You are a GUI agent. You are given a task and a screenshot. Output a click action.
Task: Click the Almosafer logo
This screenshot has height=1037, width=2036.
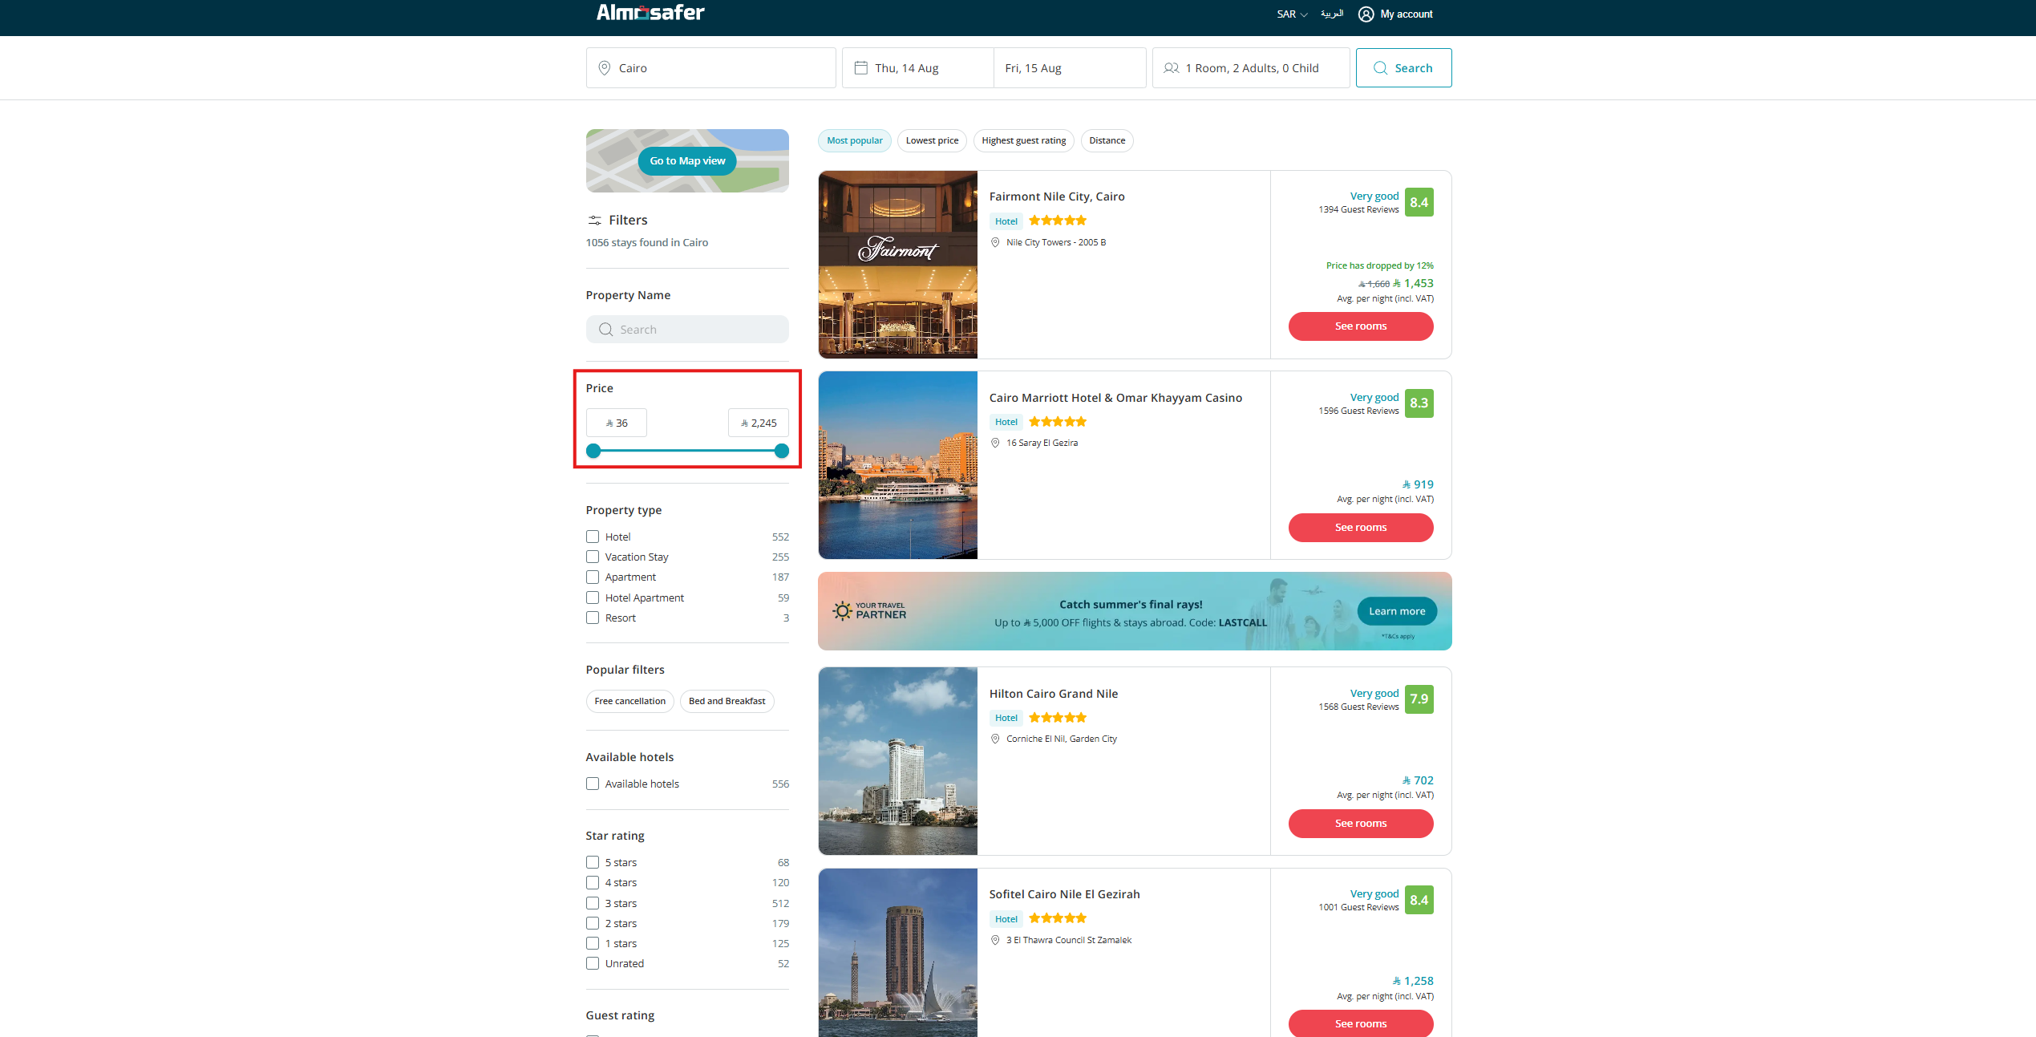coord(650,12)
